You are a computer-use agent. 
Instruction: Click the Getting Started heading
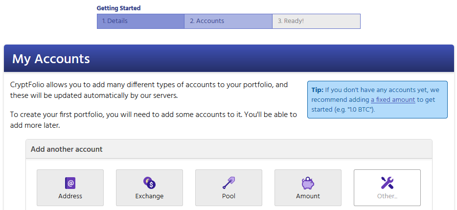click(118, 8)
